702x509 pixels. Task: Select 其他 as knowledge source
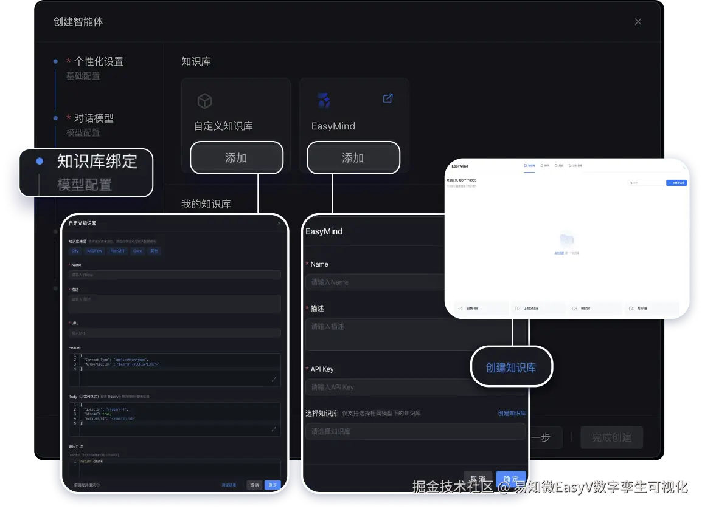coord(154,251)
